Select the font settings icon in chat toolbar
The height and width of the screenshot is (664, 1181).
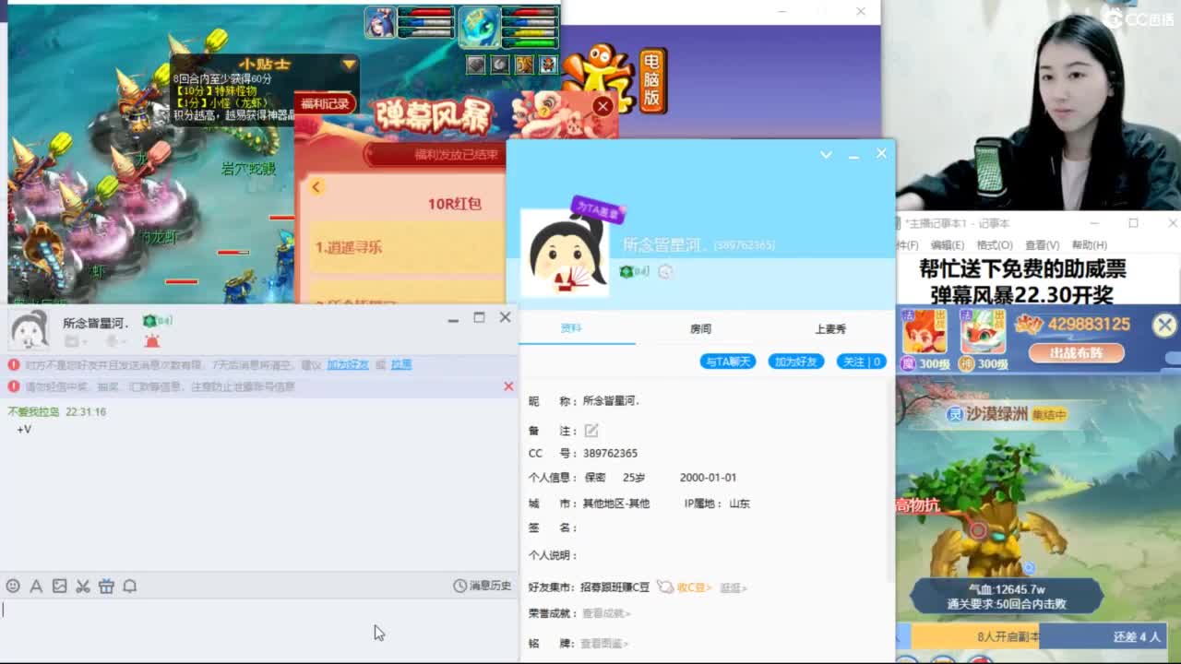[36, 586]
